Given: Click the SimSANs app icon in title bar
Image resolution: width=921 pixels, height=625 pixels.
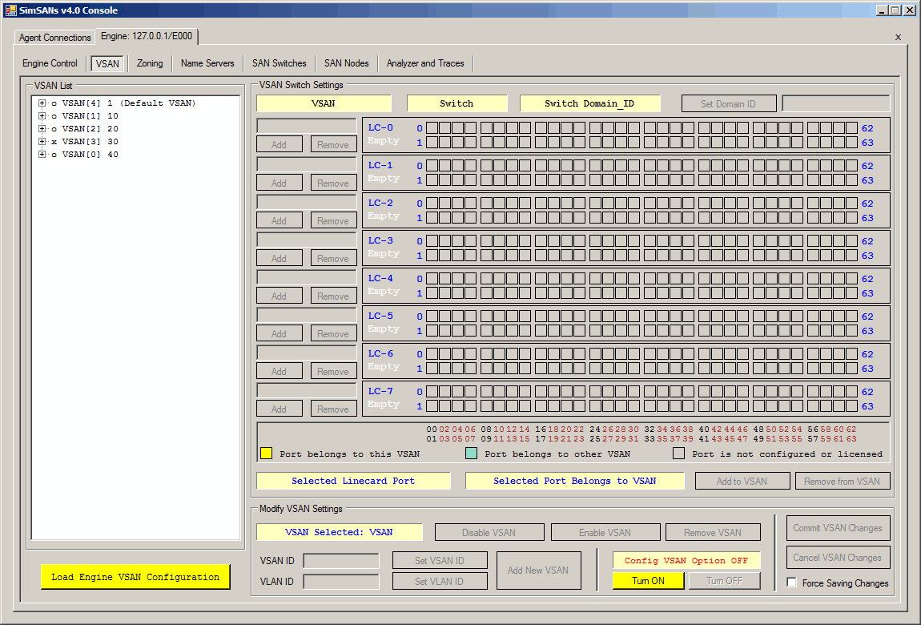Looking at the screenshot, I should click(x=10, y=10).
